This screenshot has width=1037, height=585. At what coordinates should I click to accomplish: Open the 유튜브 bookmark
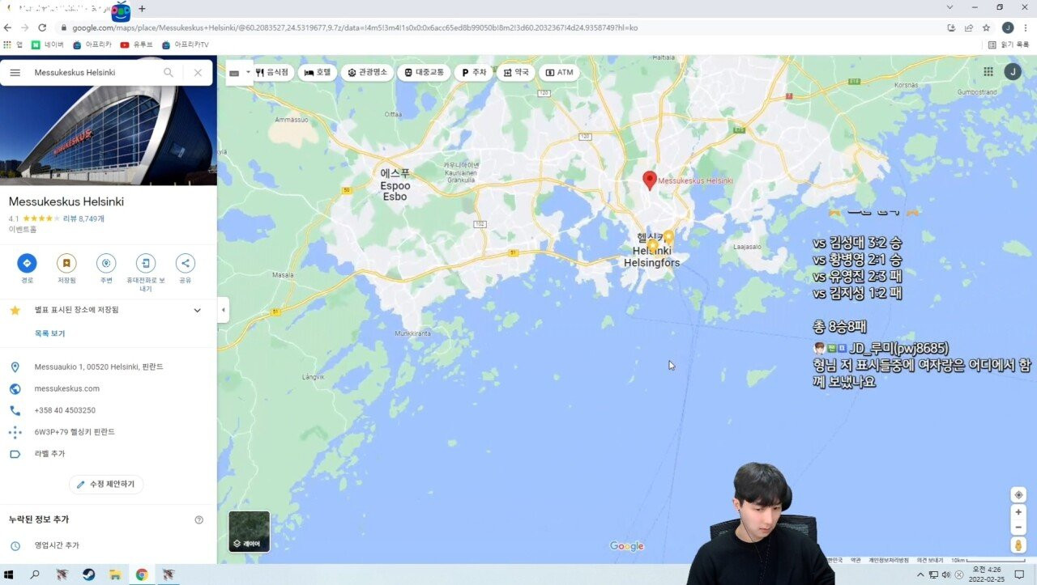(137, 45)
